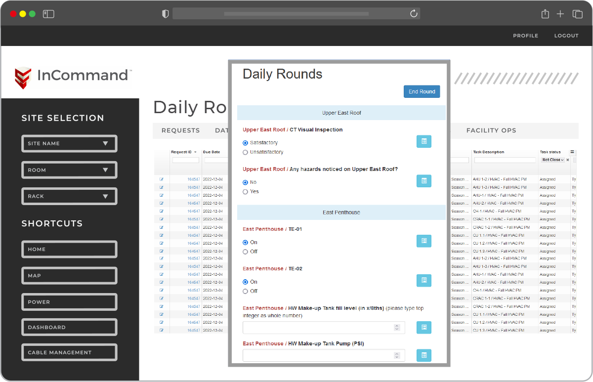Reload the page using Safari reload icon
The image size is (593, 382).
click(414, 13)
